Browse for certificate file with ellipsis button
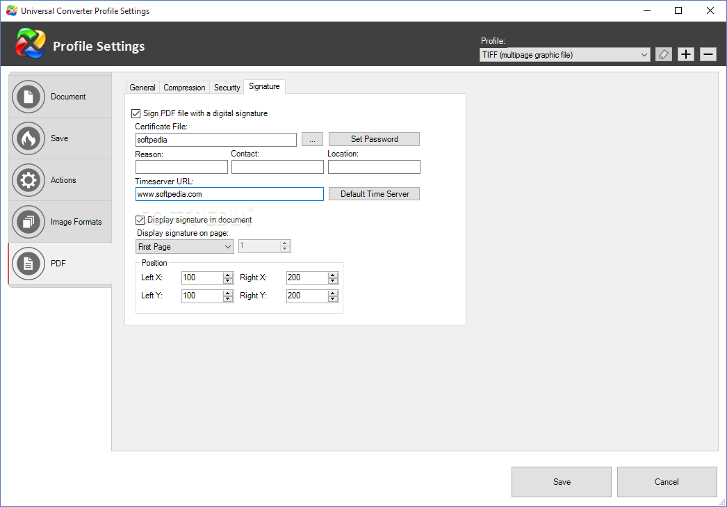727x507 pixels. click(313, 139)
